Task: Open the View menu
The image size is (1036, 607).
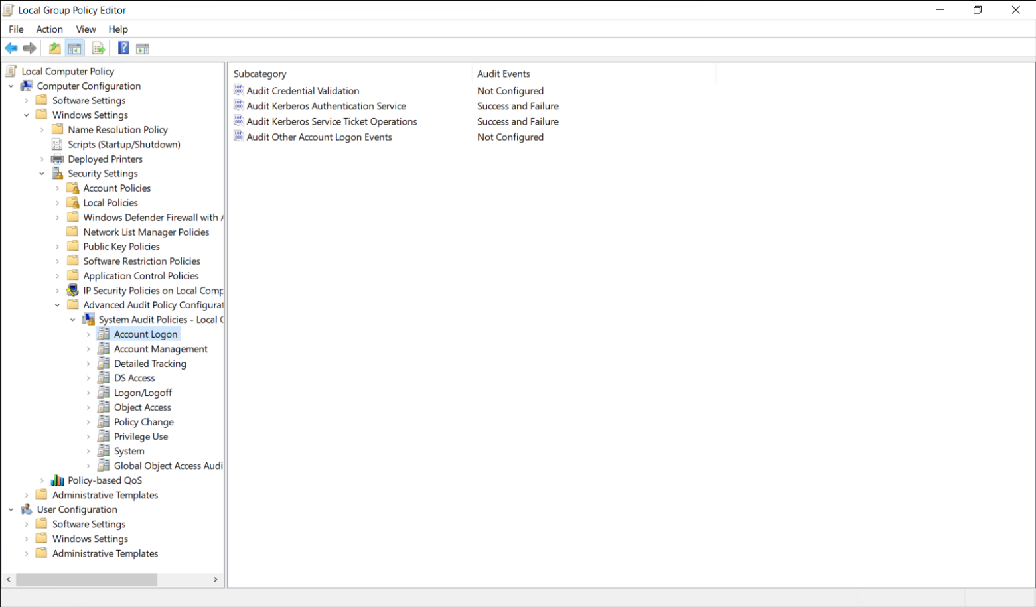Action: pos(86,29)
